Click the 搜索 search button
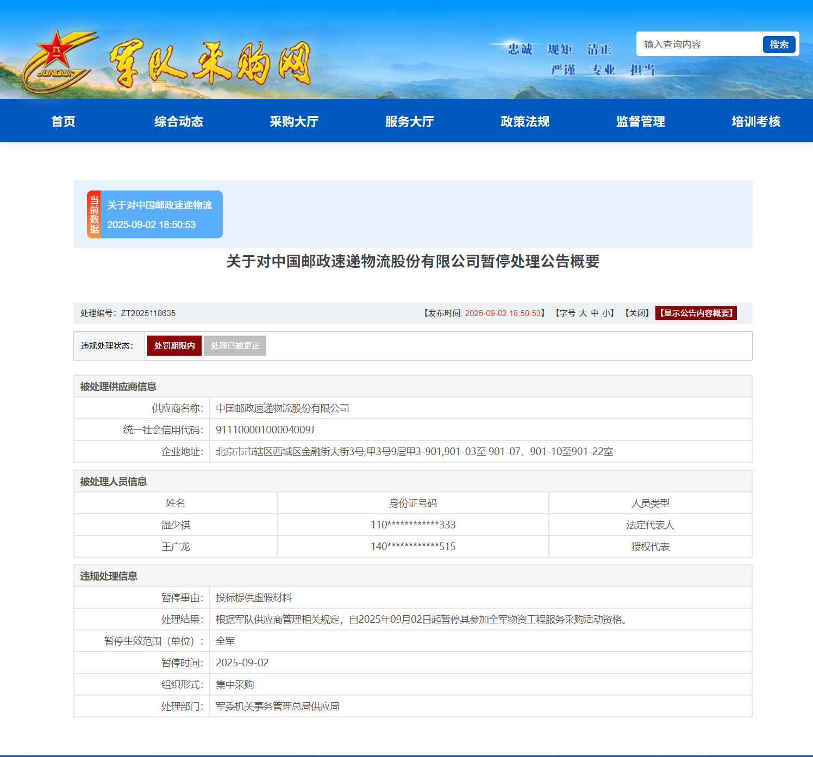813x757 pixels. coord(779,44)
